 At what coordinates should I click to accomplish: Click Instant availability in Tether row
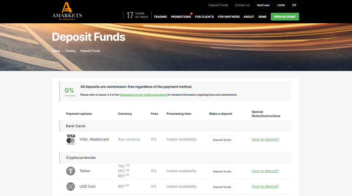pyautogui.click(x=181, y=171)
